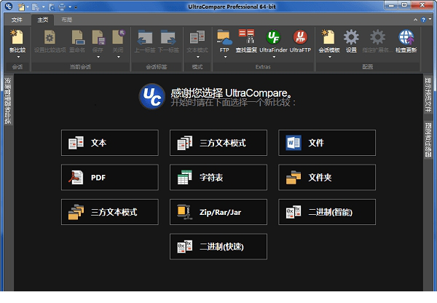Go to previous session tab with 上一标签
437x303 pixels.
coord(145,37)
